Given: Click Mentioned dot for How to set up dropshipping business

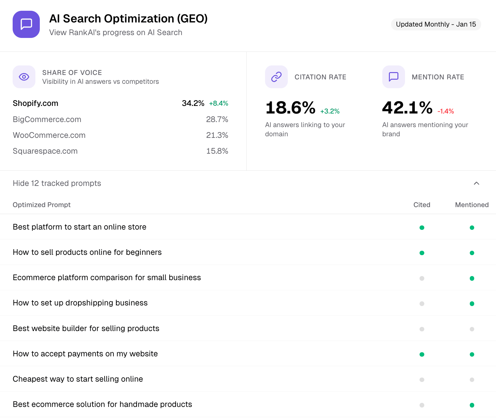Looking at the screenshot, I should (472, 304).
